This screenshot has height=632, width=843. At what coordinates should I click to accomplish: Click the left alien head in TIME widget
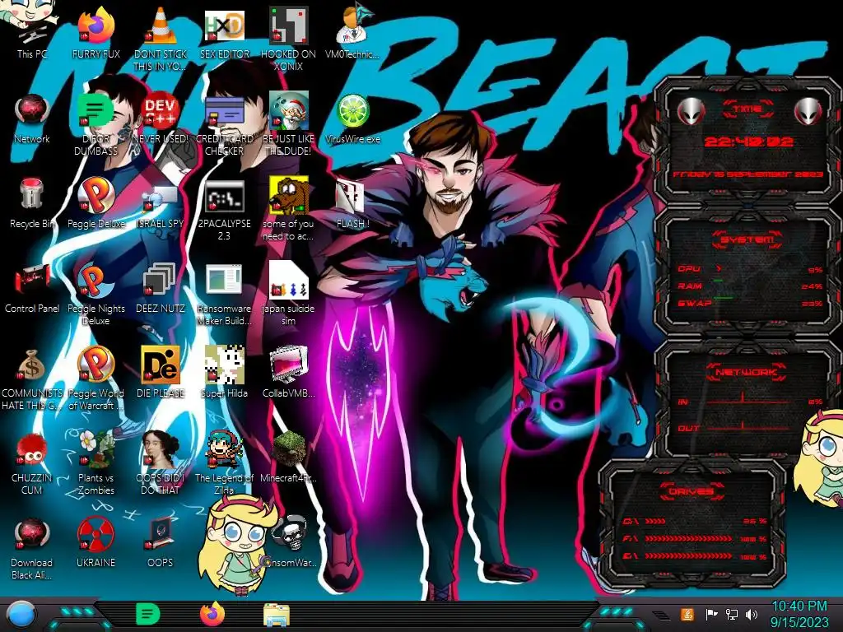[691, 111]
